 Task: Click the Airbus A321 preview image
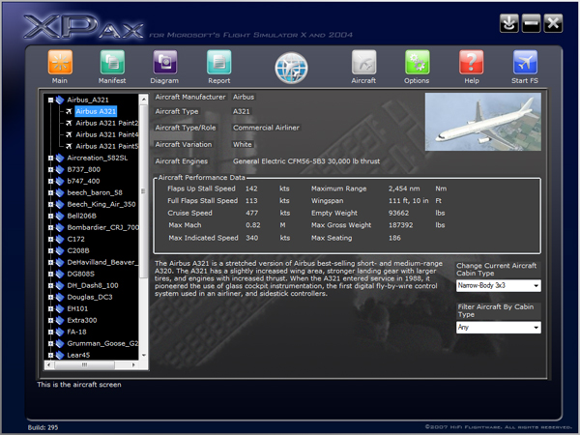482,122
